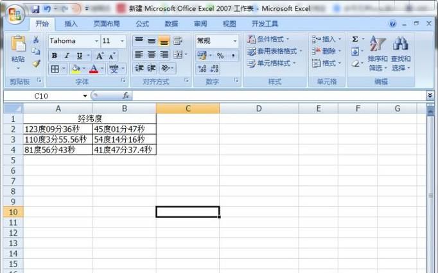Decrease decimal places

click(215, 69)
